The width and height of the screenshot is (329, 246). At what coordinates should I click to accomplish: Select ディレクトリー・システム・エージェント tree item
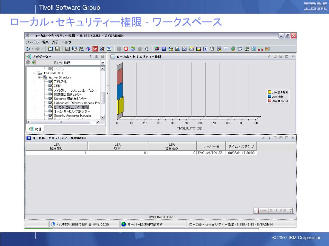point(75,90)
